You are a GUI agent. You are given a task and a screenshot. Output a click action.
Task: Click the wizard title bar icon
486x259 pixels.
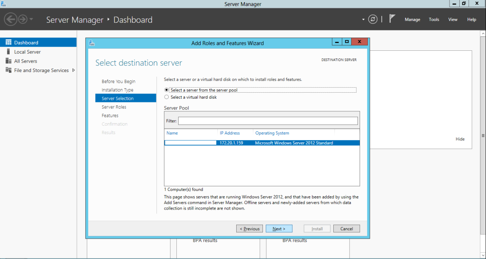click(92, 43)
